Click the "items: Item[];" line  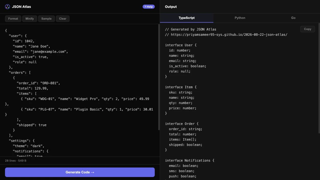(183, 139)
